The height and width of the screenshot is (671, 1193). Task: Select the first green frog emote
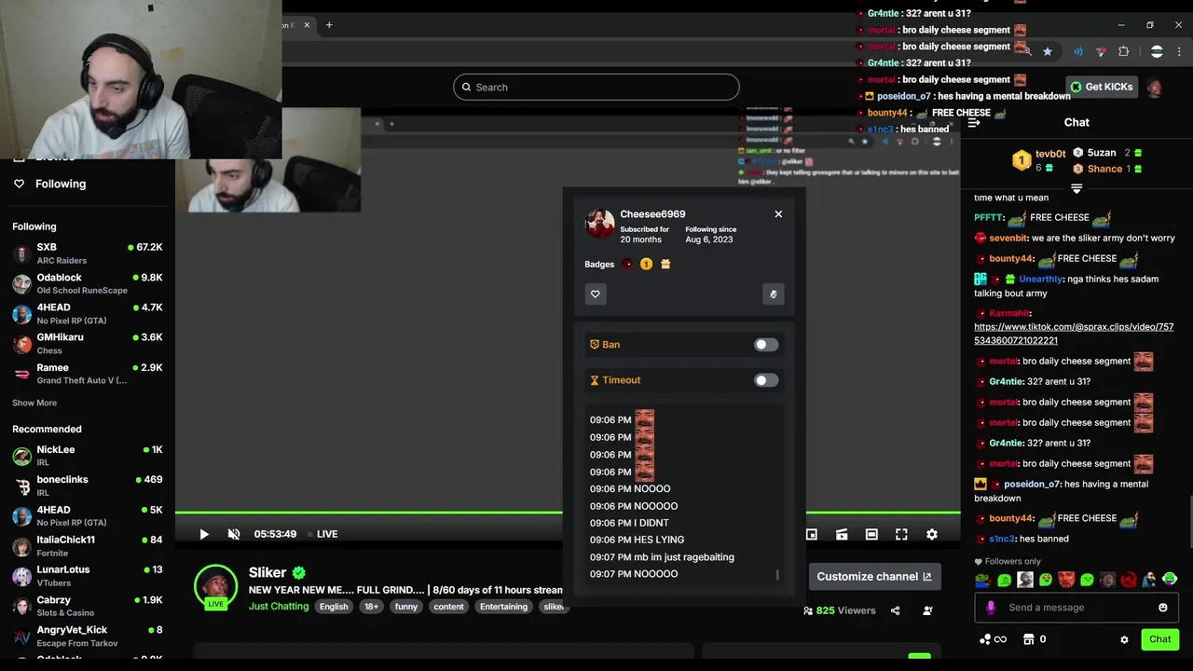click(983, 581)
